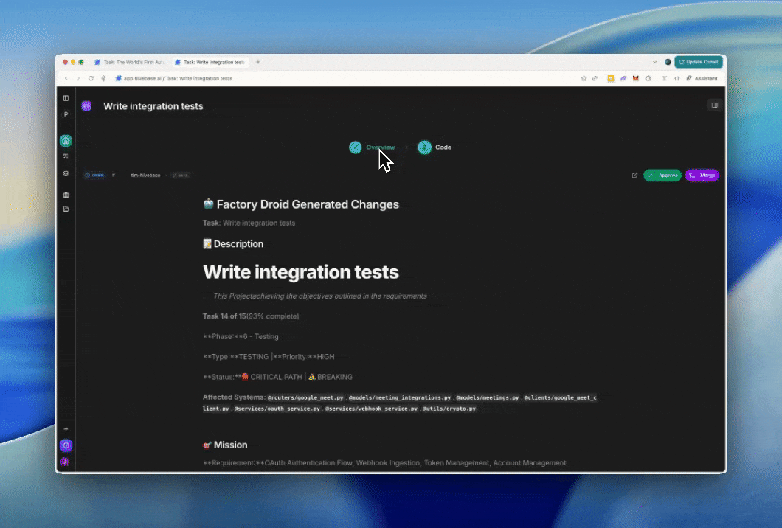The width and height of the screenshot is (782, 528).
Task: Toggle the left sidebar panel
Action: click(x=66, y=98)
